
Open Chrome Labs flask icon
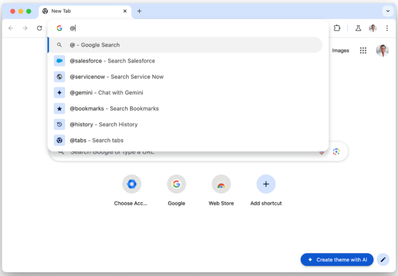tap(358, 28)
